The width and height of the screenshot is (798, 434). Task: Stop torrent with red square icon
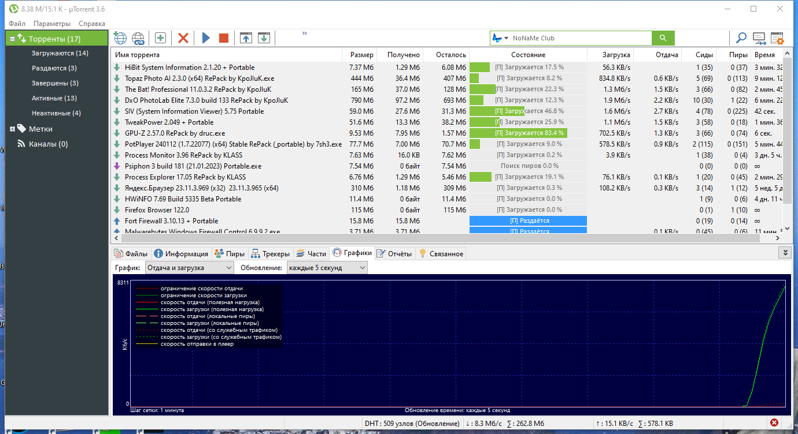click(224, 38)
